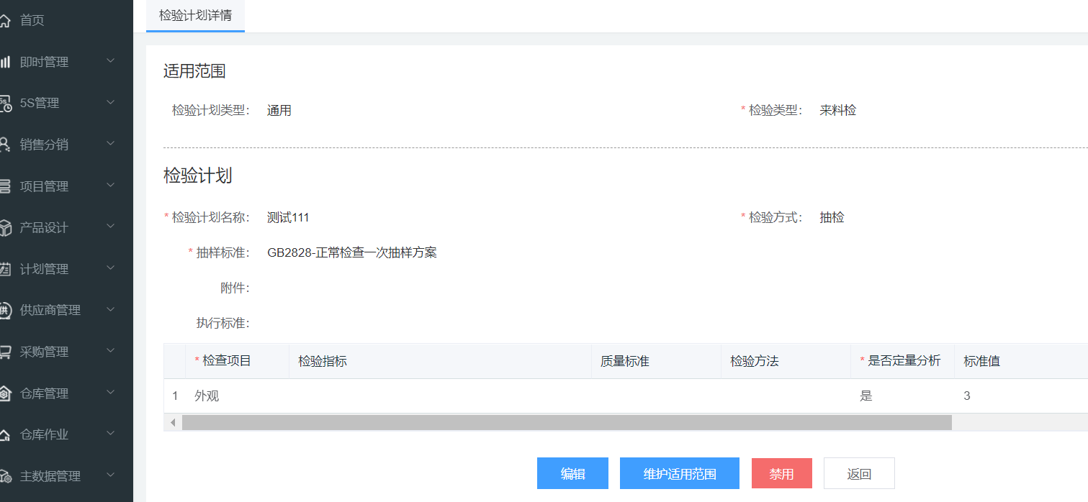Click the 禁用 button to disable plan
The image size is (1088, 502).
782,473
